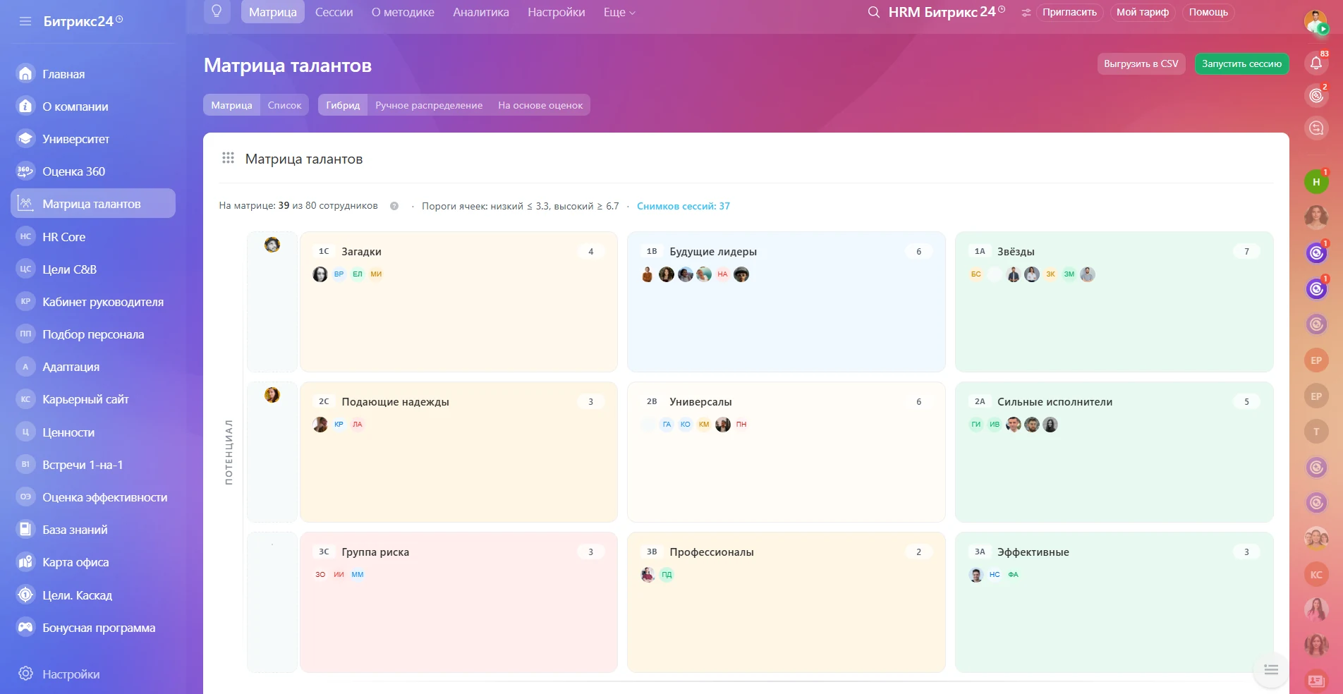Screen dimensions: 1343x694
Task: Open Кабинет руководителя in sidebar
Action: click(93, 302)
